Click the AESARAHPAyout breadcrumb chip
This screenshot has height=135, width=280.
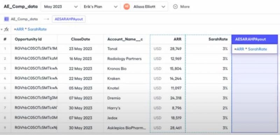click(x=69, y=19)
